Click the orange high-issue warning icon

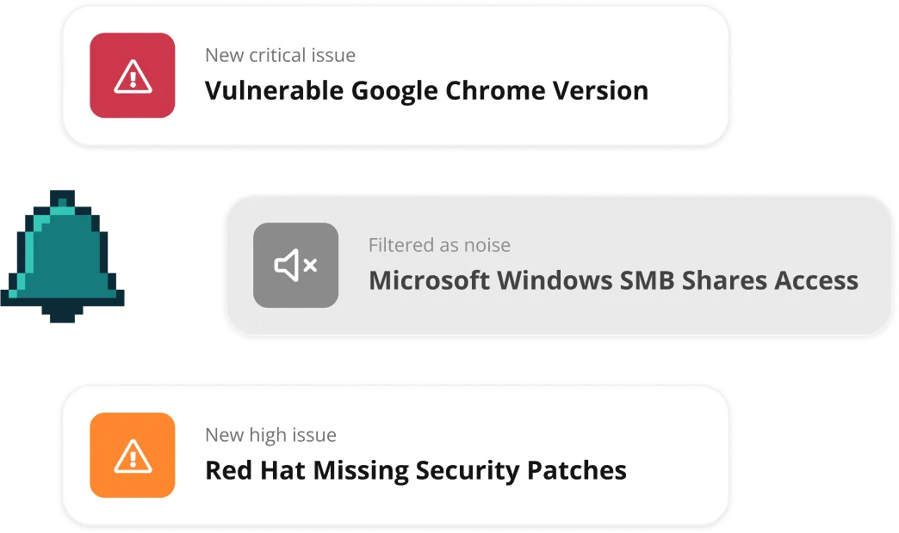coord(133,455)
